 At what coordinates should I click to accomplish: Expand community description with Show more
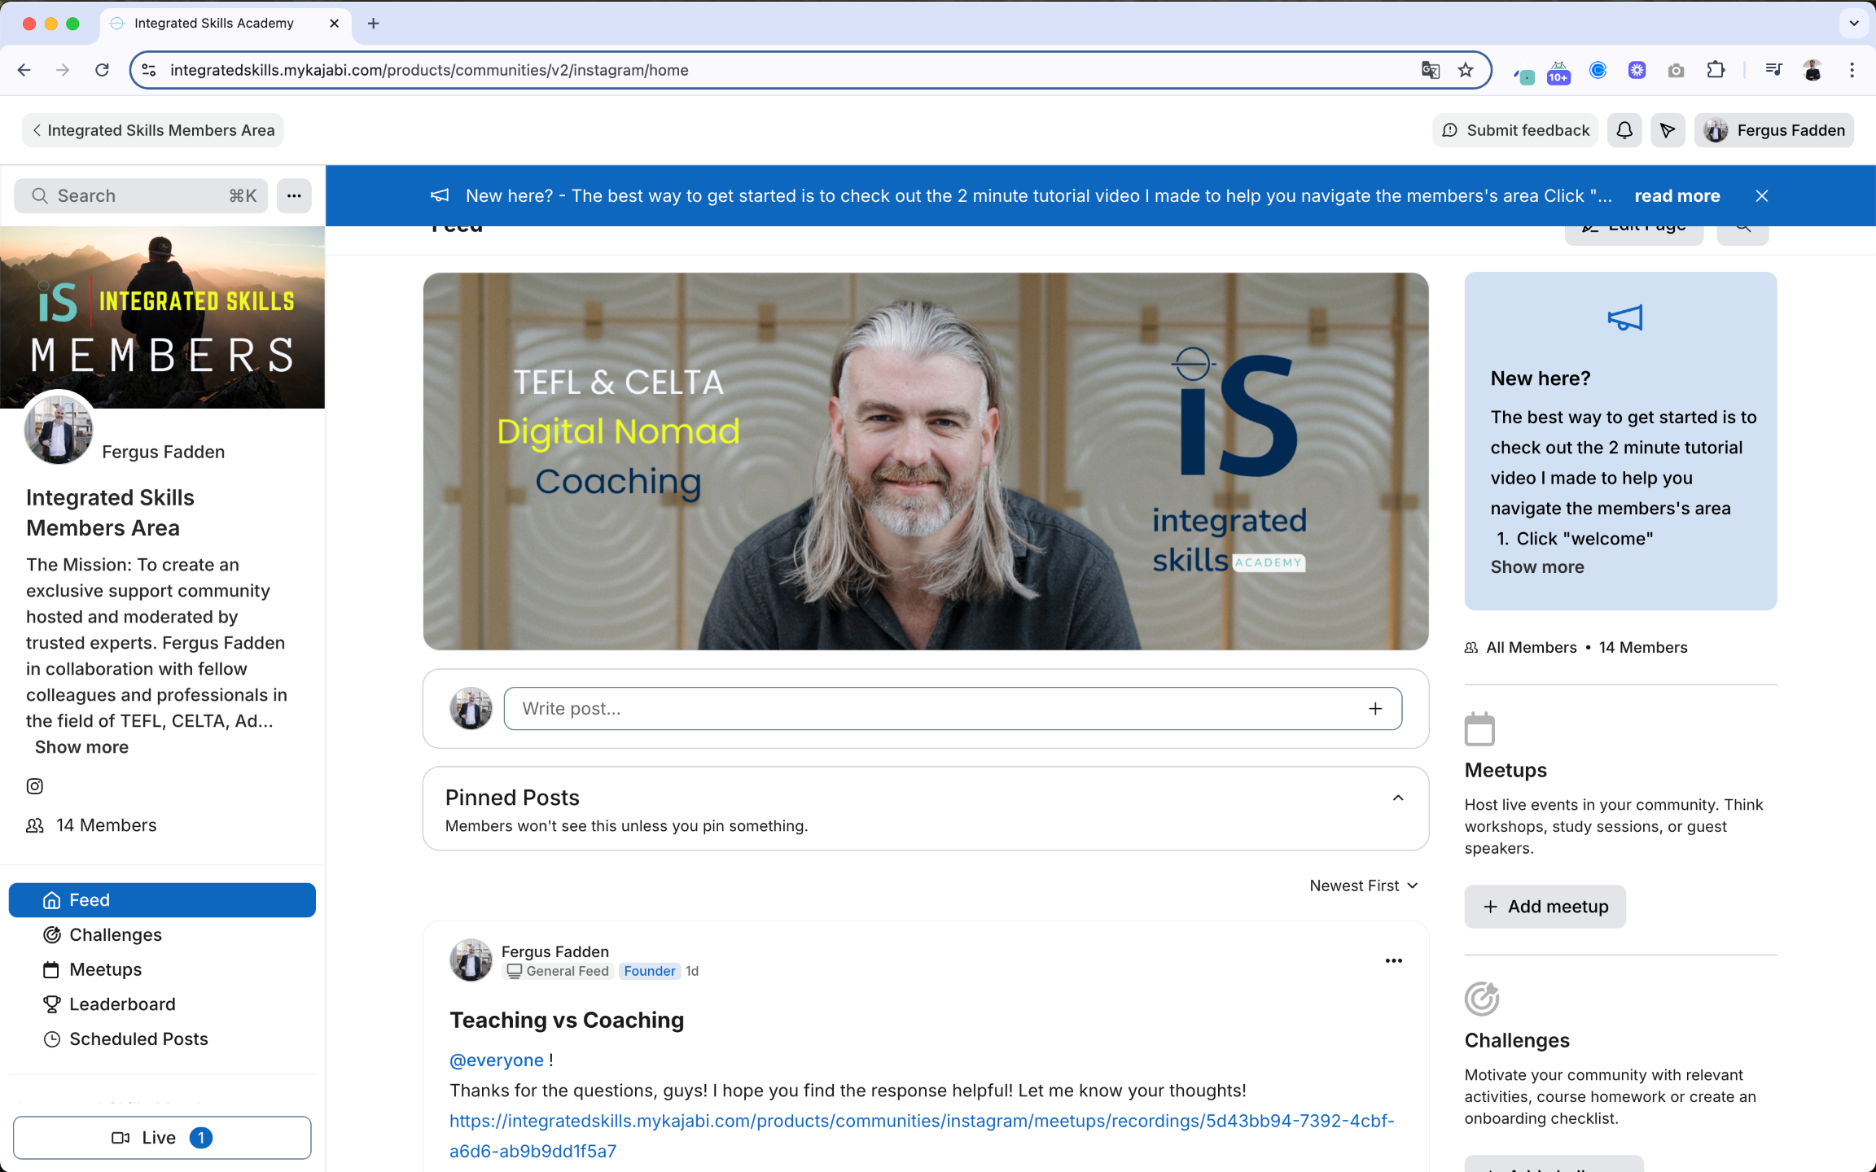81,746
